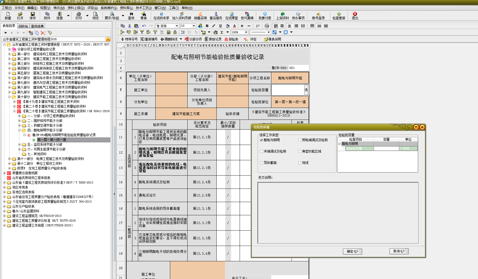Click the 保存 (Save) toolbar icon

click(x=33, y=16)
